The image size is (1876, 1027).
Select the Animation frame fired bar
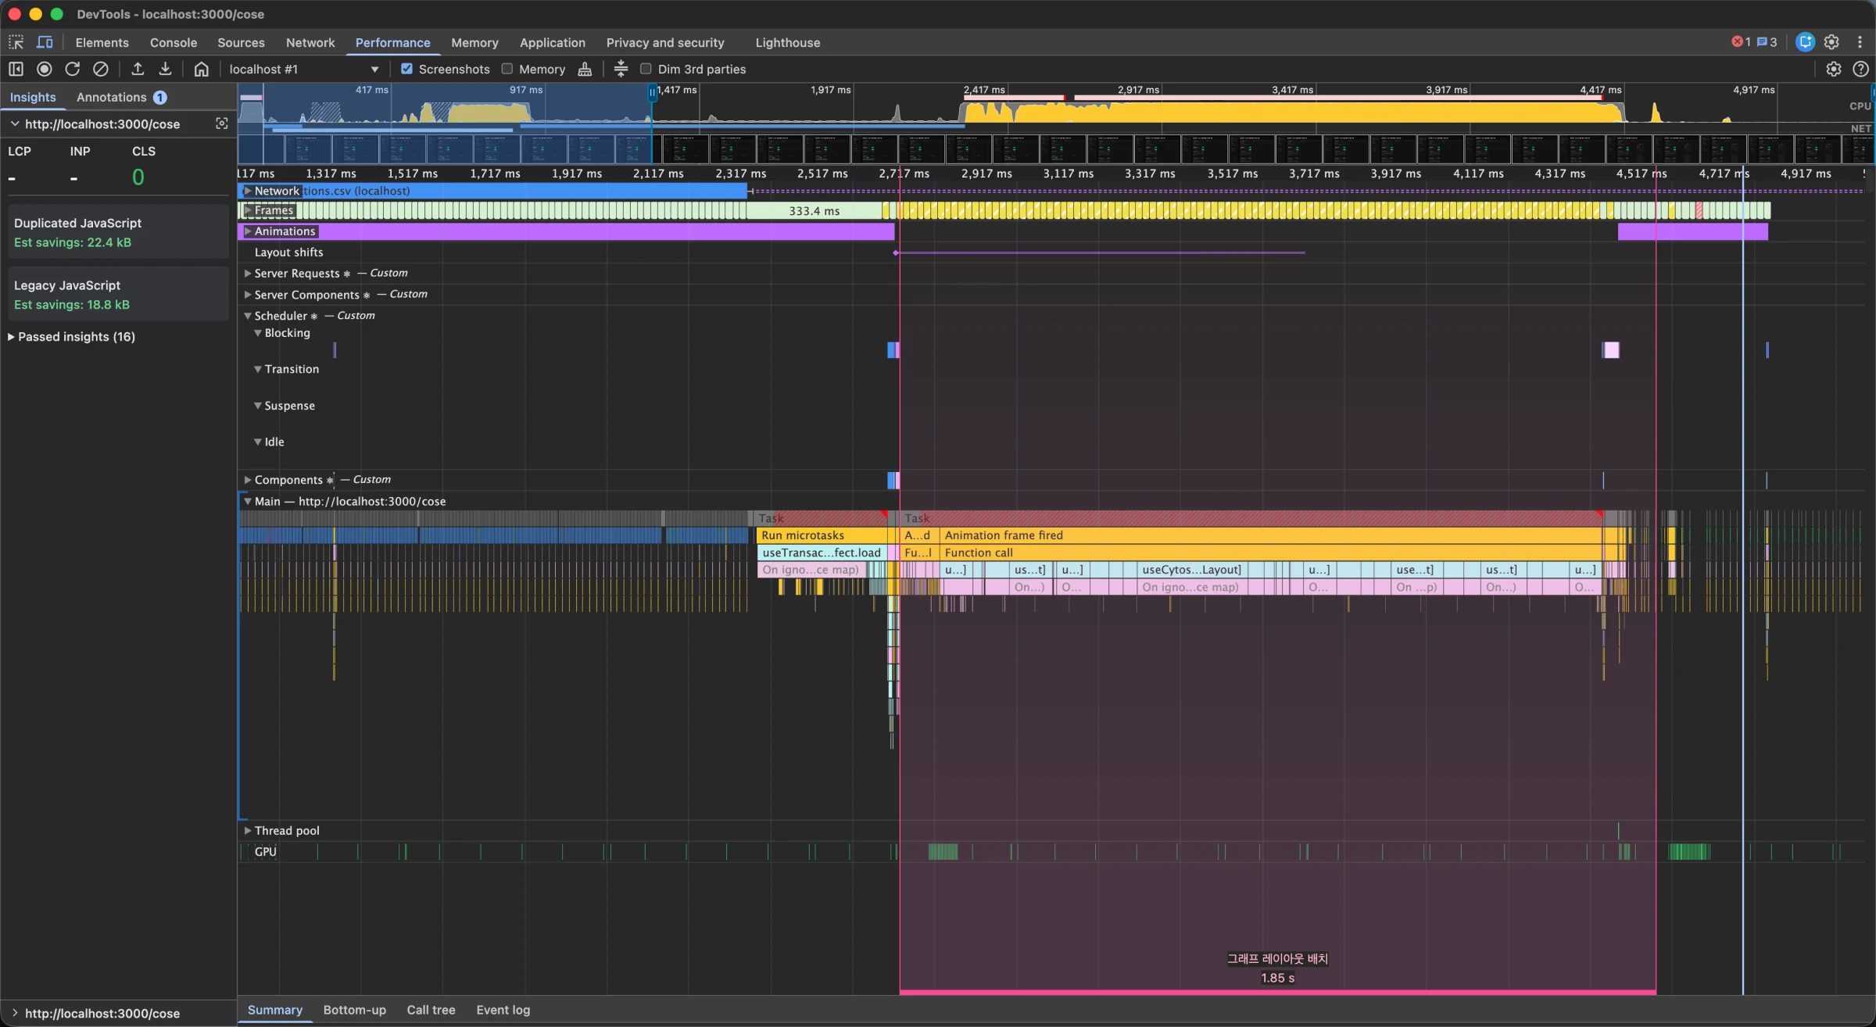(1251, 535)
